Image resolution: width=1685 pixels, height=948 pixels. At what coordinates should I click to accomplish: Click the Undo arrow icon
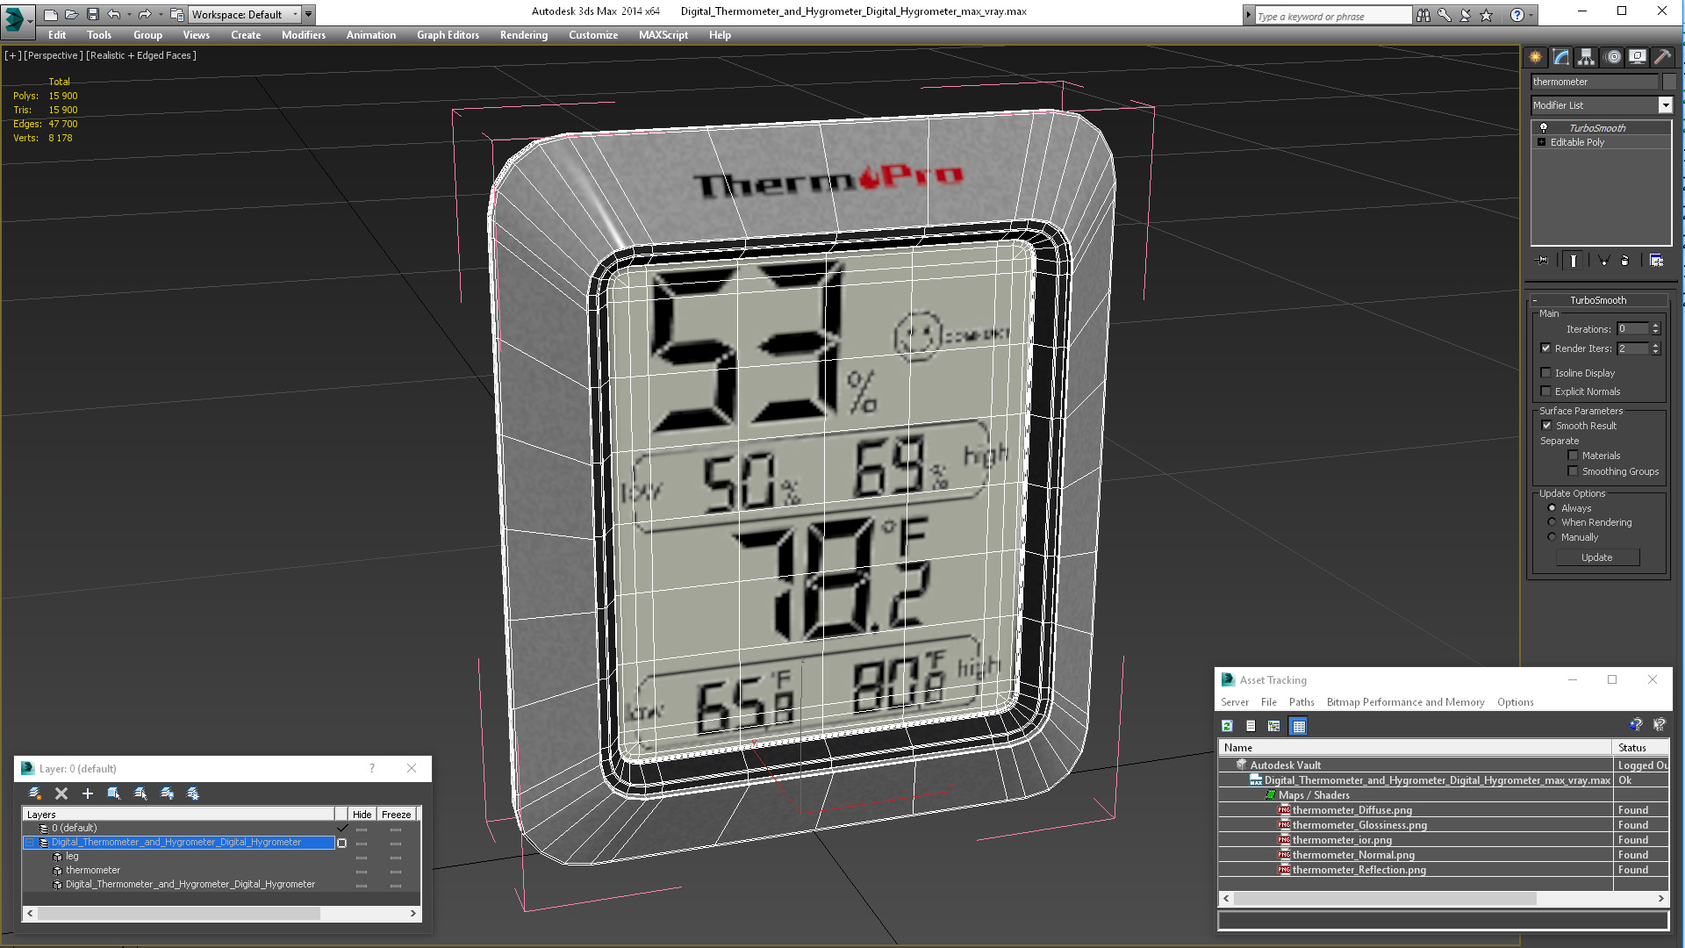coord(113,14)
